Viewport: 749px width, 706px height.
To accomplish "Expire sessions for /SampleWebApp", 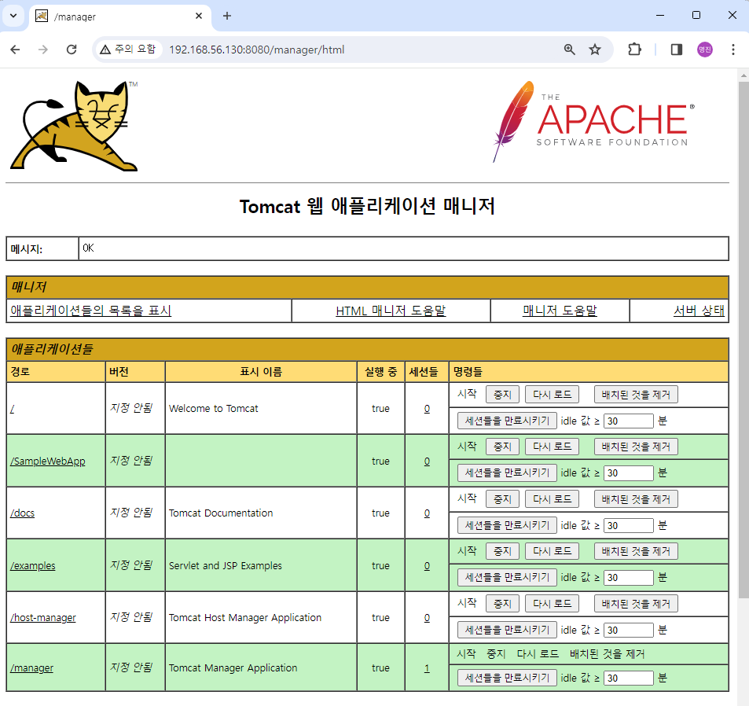I will [x=507, y=473].
